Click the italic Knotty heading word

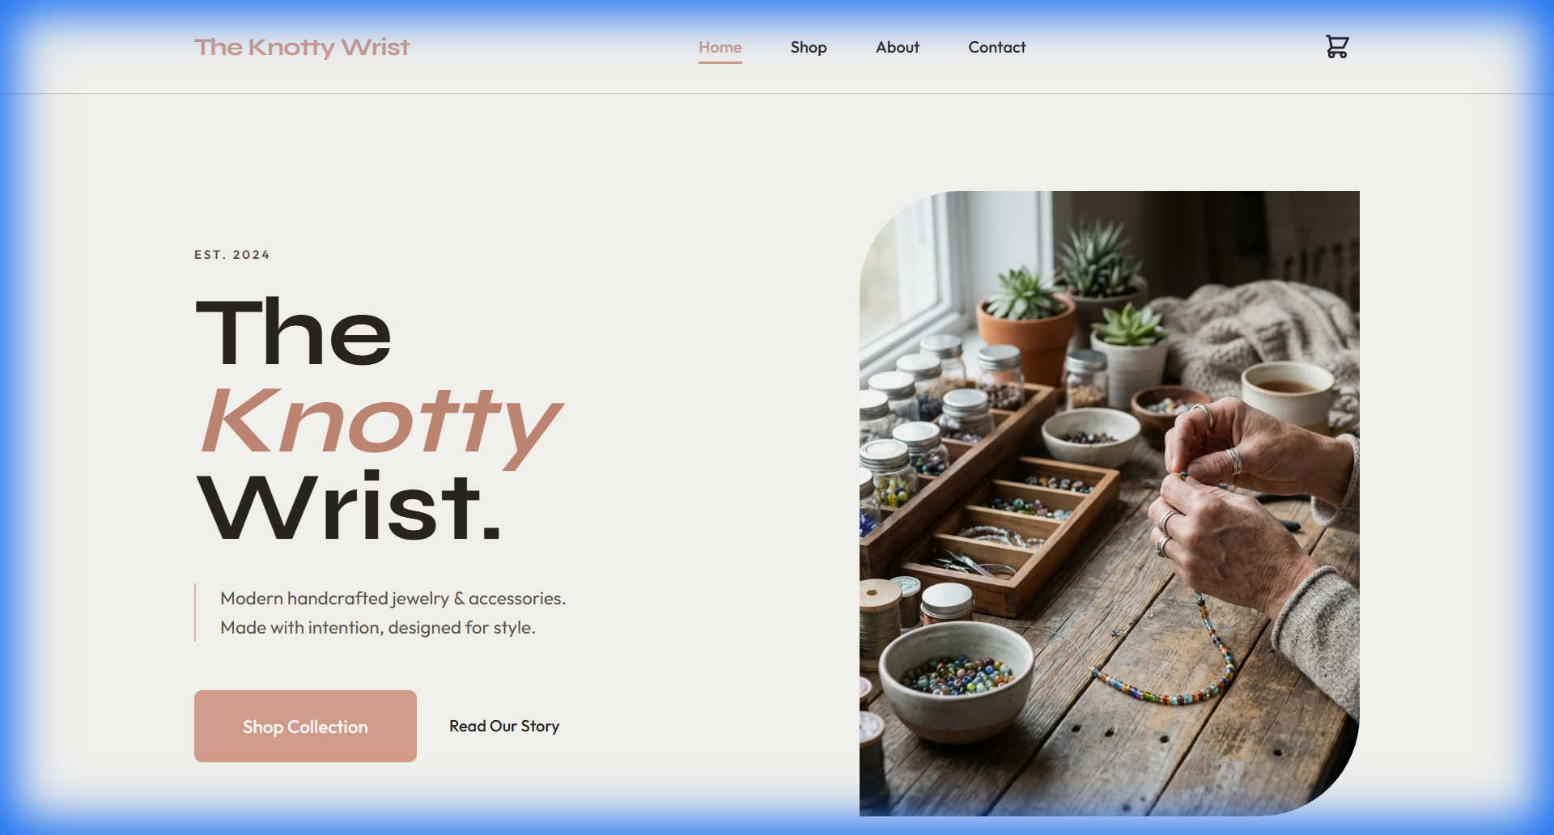click(380, 425)
